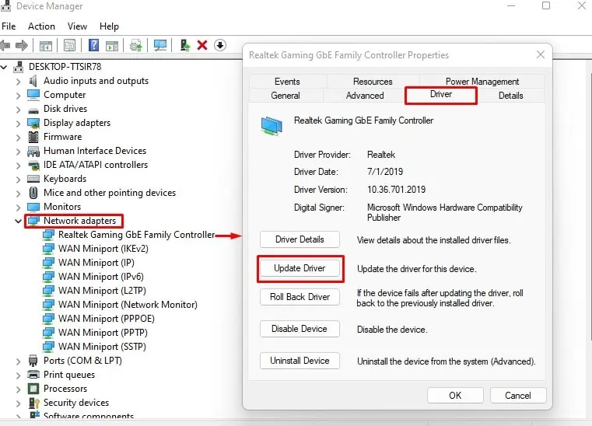Click driver version value 10.36.701.2019
This screenshot has width=592, height=426.
coord(396,190)
